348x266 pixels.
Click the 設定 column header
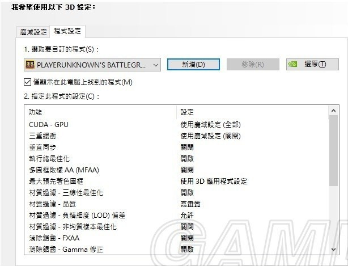click(253, 112)
